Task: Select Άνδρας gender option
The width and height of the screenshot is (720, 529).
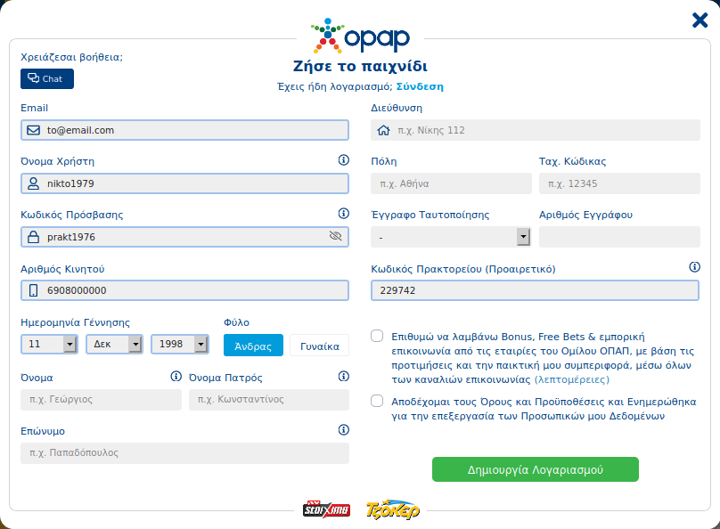Action: pyautogui.click(x=253, y=345)
